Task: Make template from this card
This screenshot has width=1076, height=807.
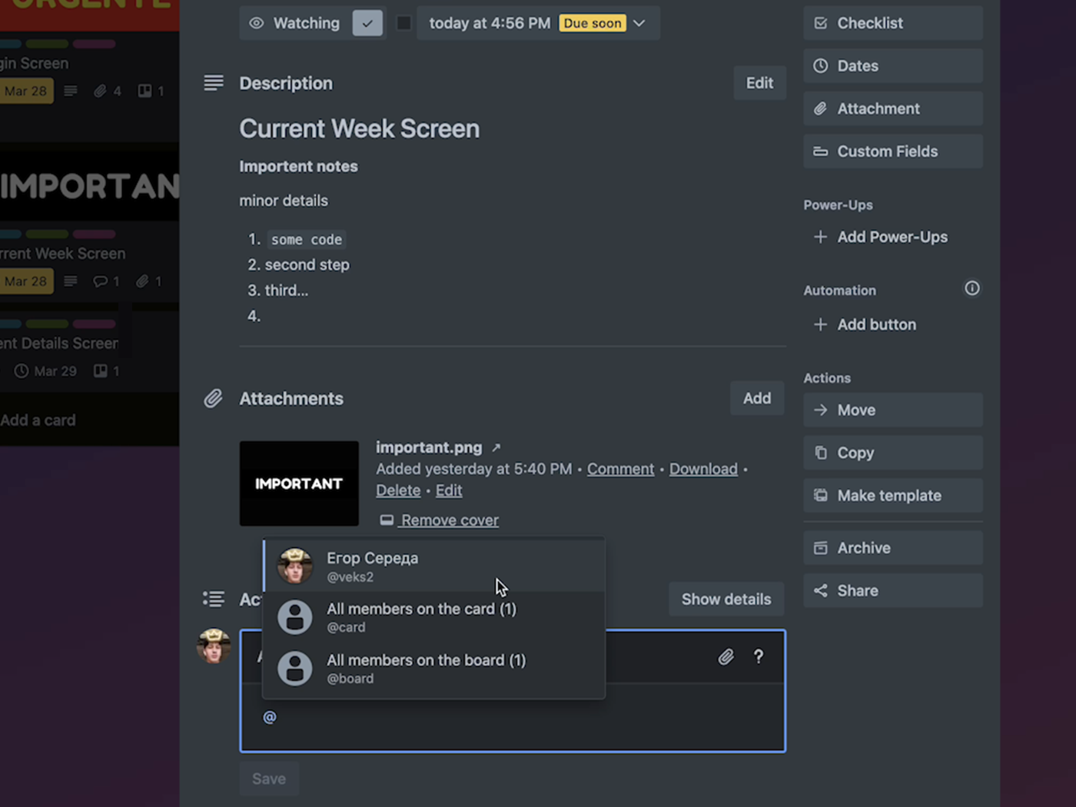Action: [x=893, y=496]
